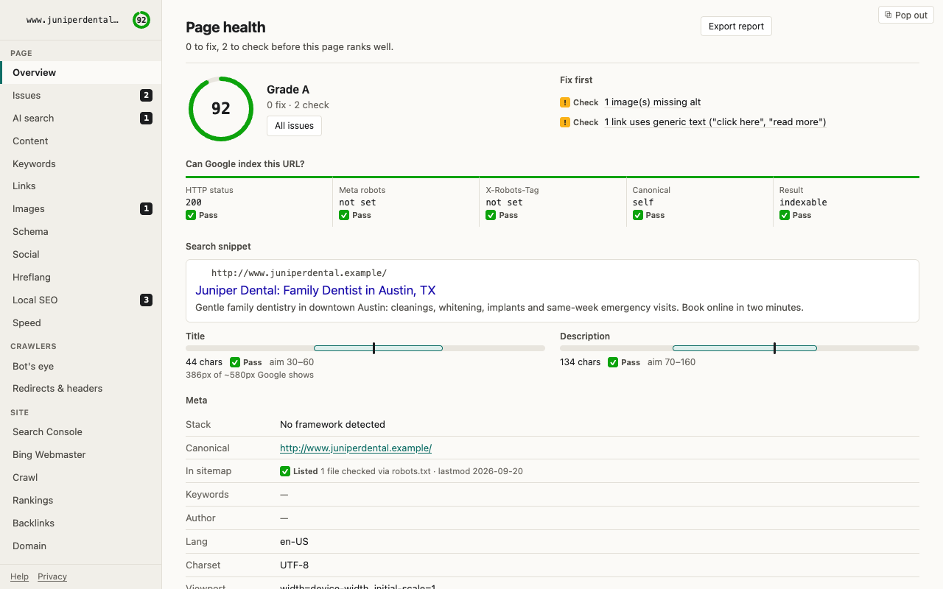This screenshot has height=589, width=943.
Task: Click the score 92 badge in sidebar header
Action: [141, 20]
